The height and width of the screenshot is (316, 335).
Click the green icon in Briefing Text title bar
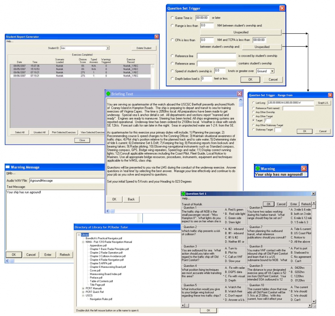click(108, 94)
